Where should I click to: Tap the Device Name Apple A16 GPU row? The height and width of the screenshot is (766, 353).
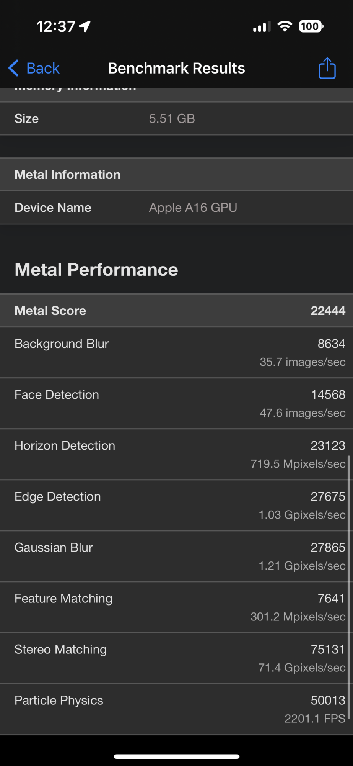pos(176,208)
